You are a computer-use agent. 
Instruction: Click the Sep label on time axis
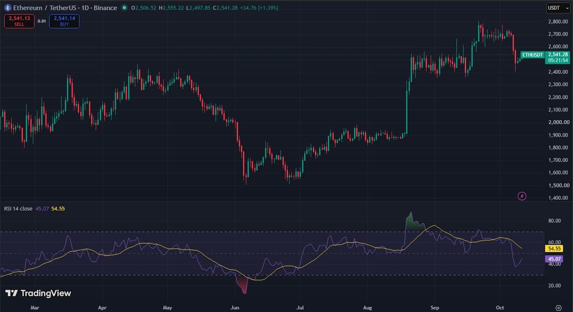coord(435,308)
